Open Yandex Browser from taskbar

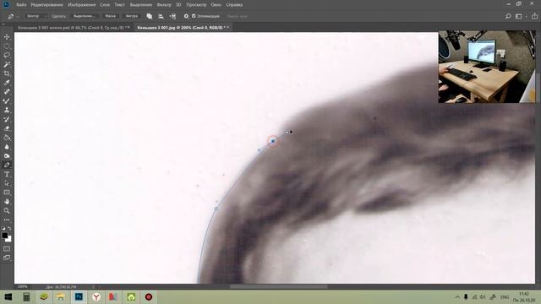tap(96, 296)
